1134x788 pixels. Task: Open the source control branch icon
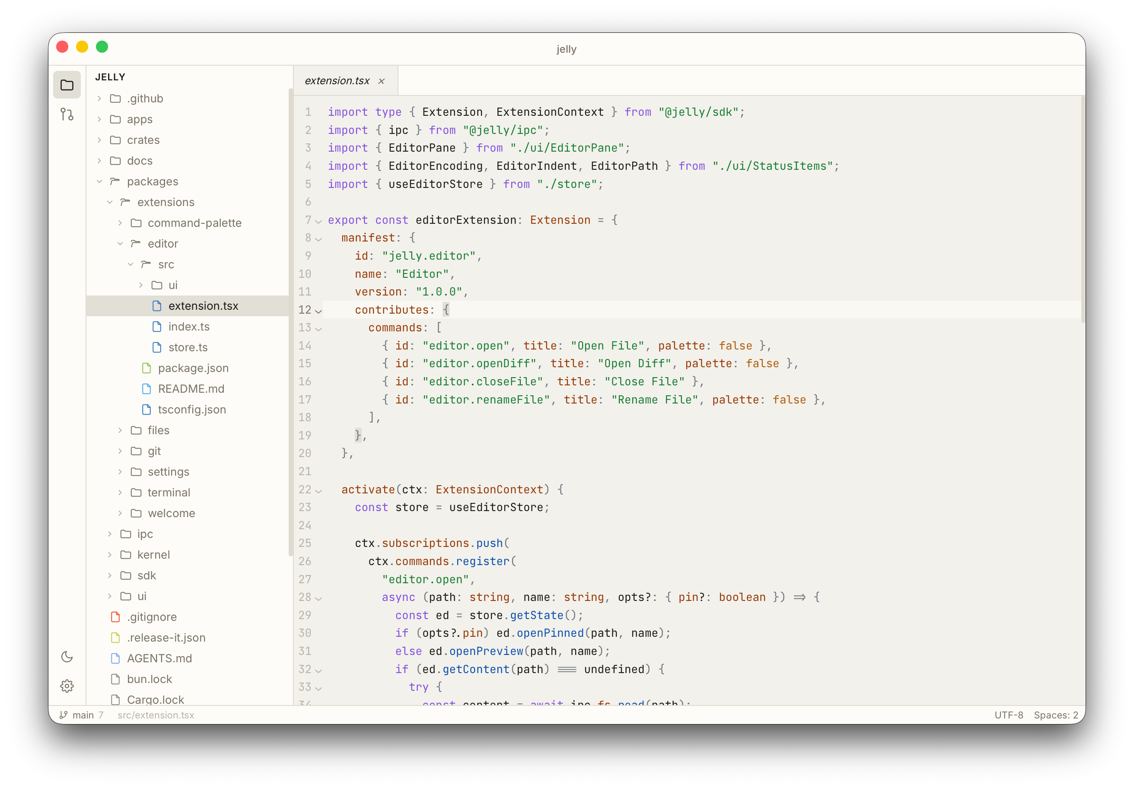tap(67, 114)
